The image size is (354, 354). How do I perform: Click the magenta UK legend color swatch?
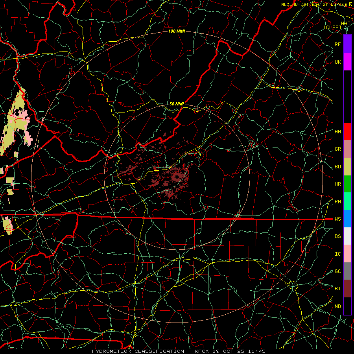pyautogui.click(x=347, y=61)
